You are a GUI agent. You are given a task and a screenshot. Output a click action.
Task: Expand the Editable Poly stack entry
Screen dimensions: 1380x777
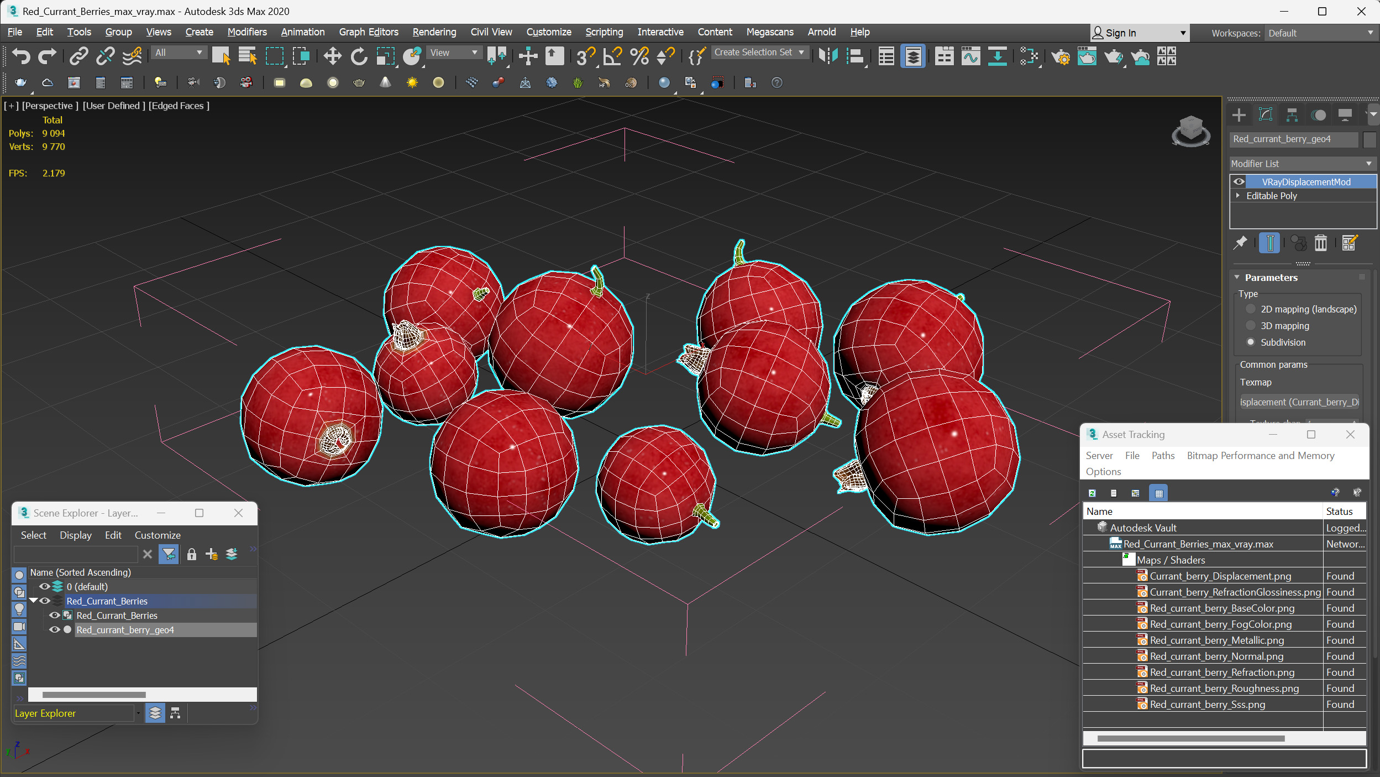[1238, 195]
